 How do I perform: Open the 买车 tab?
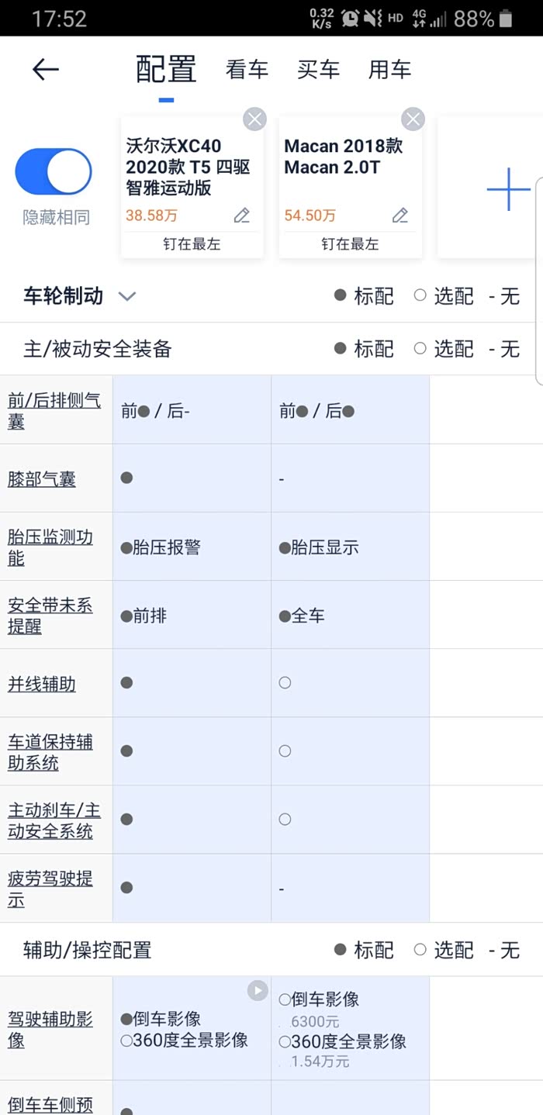tap(318, 70)
